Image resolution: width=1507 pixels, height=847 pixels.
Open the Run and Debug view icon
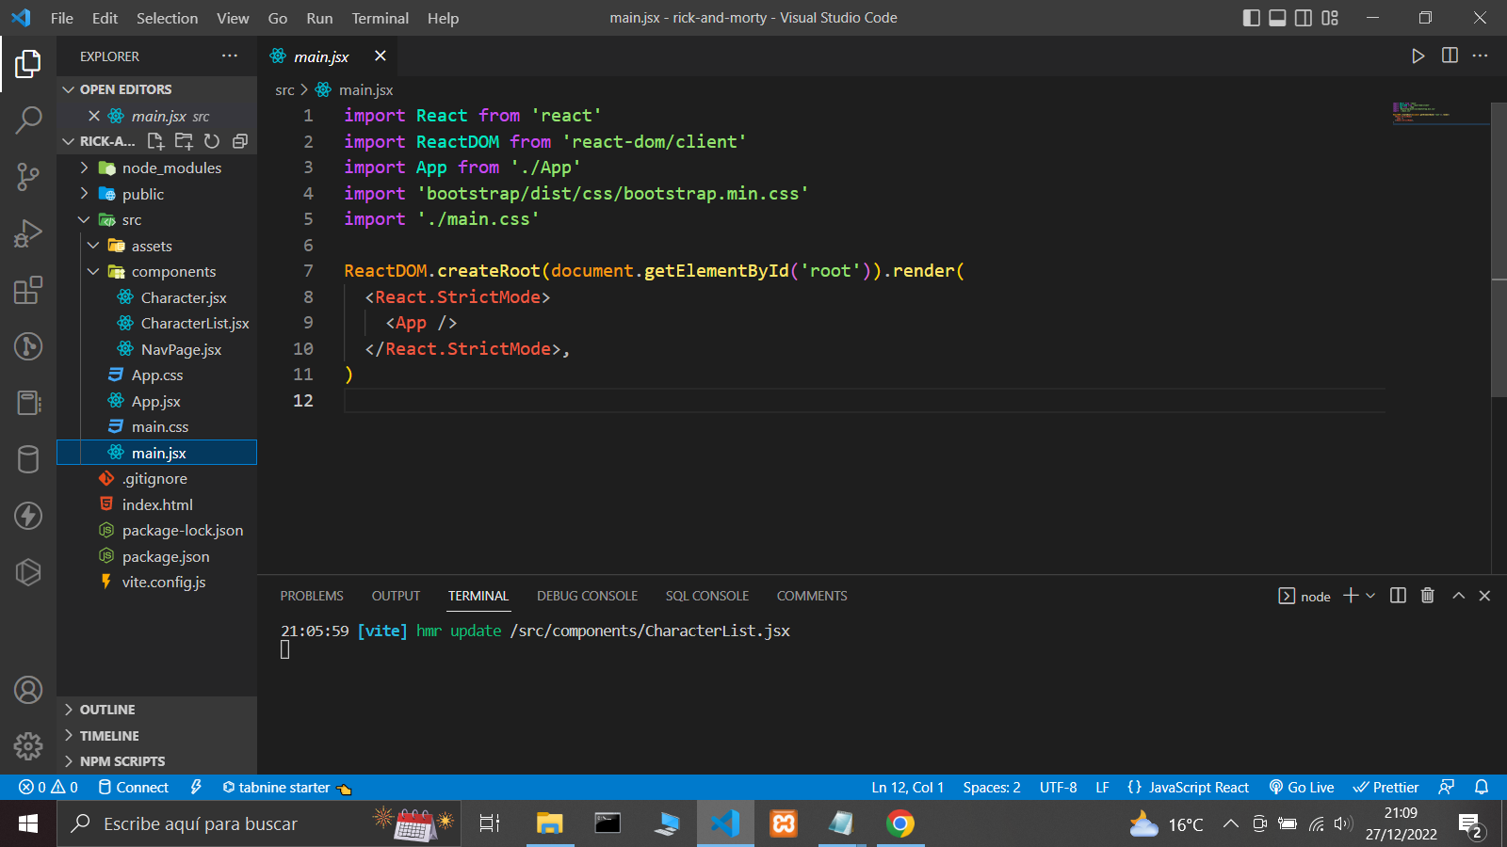28,232
